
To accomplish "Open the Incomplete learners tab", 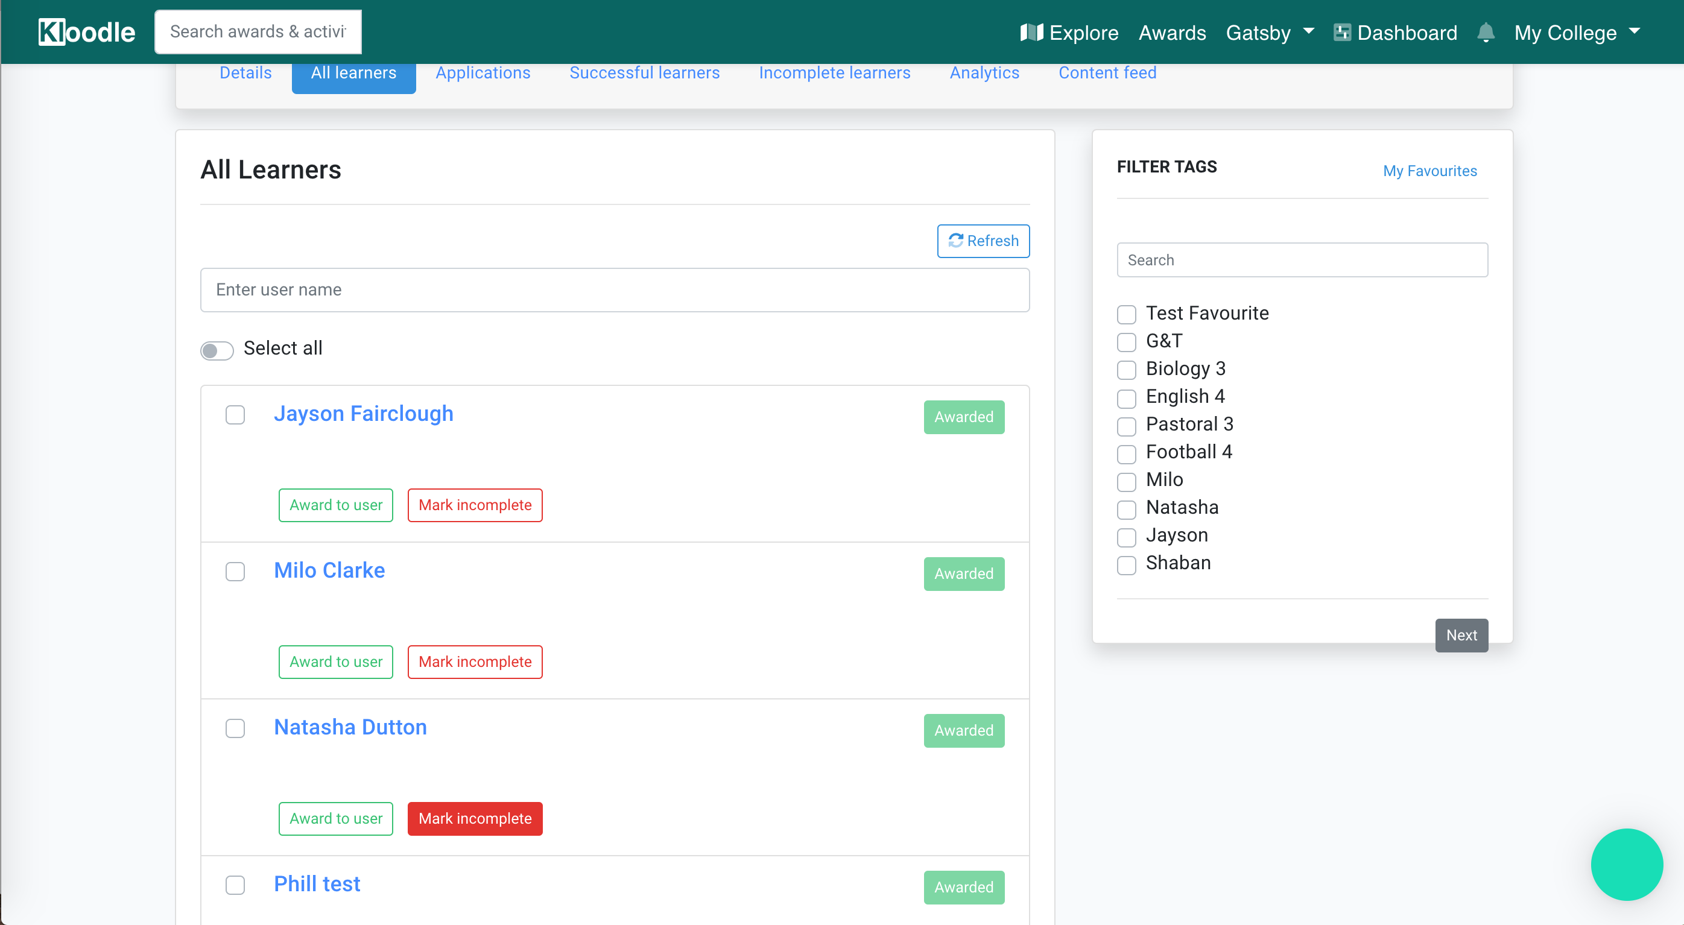I will point(835,72).
